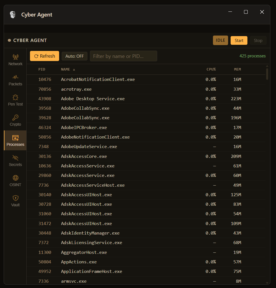This screenshot has height=288, width=276.
Task: Select AcrobatNotificationClient.exe process row
Action: tap(146, 79)
